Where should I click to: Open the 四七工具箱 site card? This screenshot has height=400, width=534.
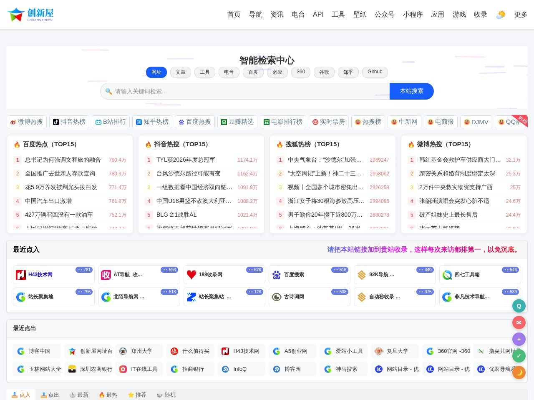[x=480, y=275]
